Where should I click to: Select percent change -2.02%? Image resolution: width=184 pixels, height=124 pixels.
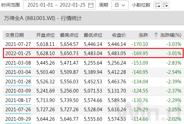(174, 119)
